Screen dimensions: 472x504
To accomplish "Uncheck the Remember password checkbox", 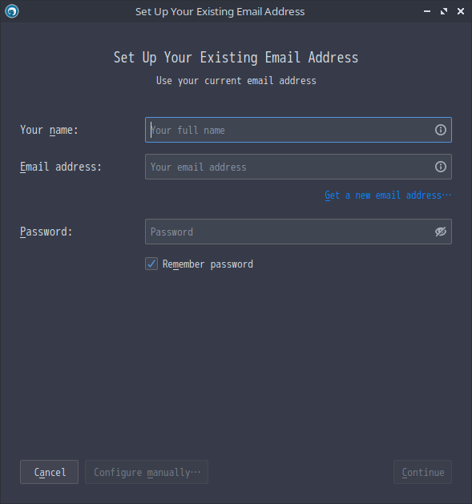I will coord(151,264).
